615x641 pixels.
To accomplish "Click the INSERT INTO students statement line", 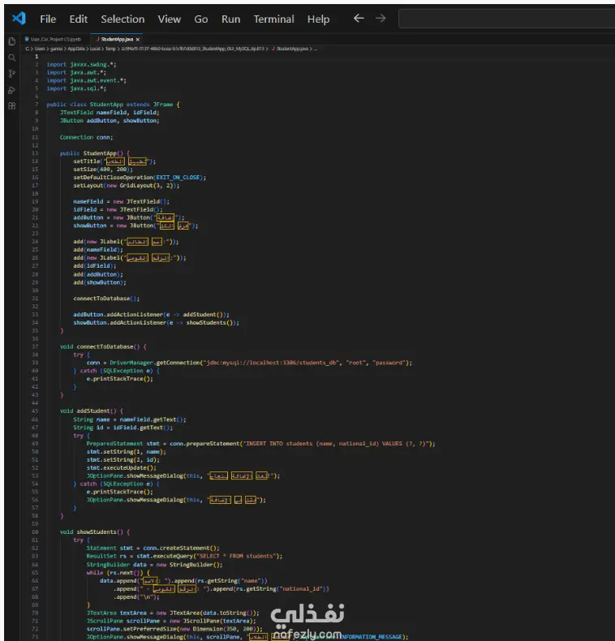I will point(261,444).
